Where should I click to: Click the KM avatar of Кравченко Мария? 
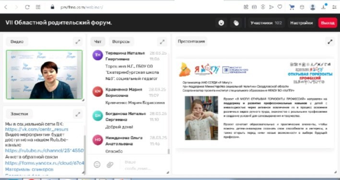pos(98,92)
